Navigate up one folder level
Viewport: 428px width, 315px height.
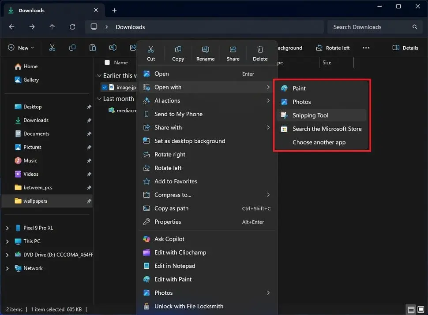pyautogui.click(x=52, y=27)
